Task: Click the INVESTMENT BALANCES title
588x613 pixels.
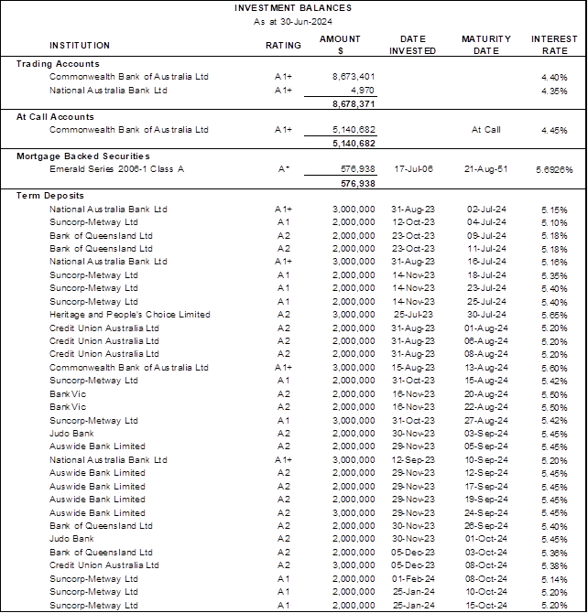Action: point(293,8)
